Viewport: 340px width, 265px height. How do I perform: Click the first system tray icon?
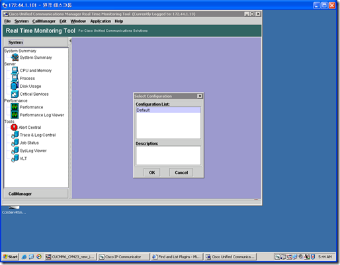click(x=277, y=256)
